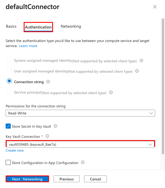Switch to the Basics tab
Screen dimensions: 165x188
pyautogui.click(x=11, y=26)
